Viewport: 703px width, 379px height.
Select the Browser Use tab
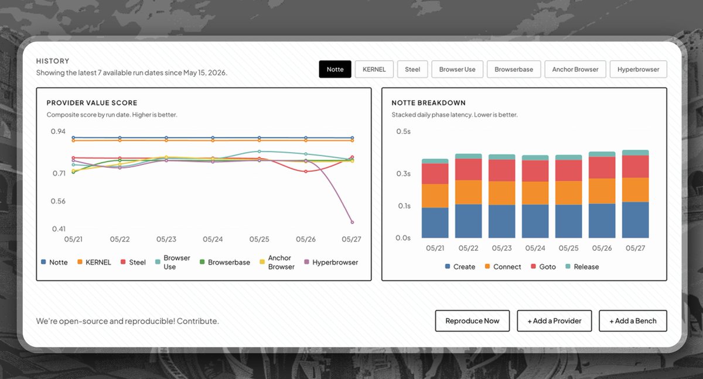point(458,69)
